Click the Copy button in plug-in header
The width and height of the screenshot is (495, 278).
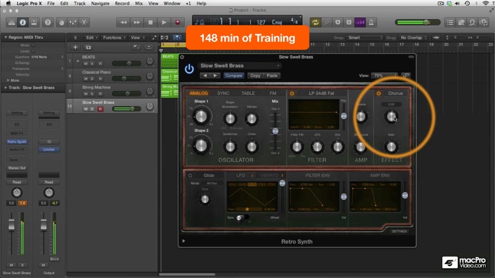(x=255, y=76)
